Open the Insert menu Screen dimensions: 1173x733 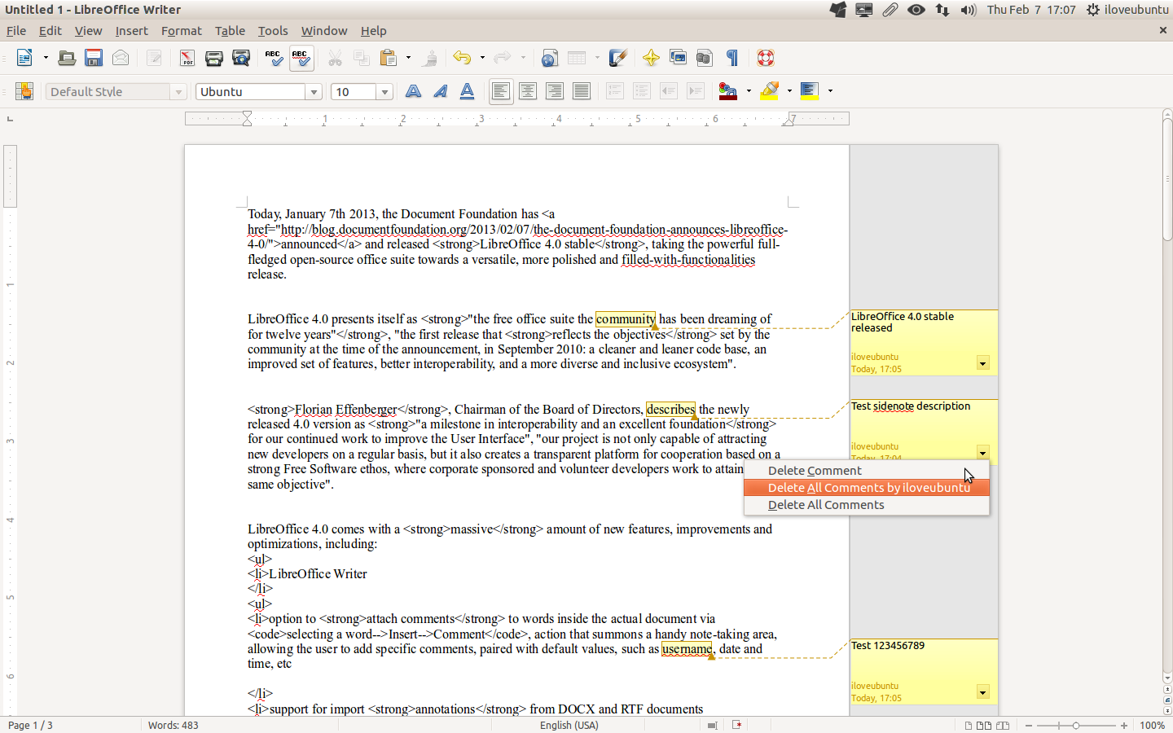pos(131,31)
